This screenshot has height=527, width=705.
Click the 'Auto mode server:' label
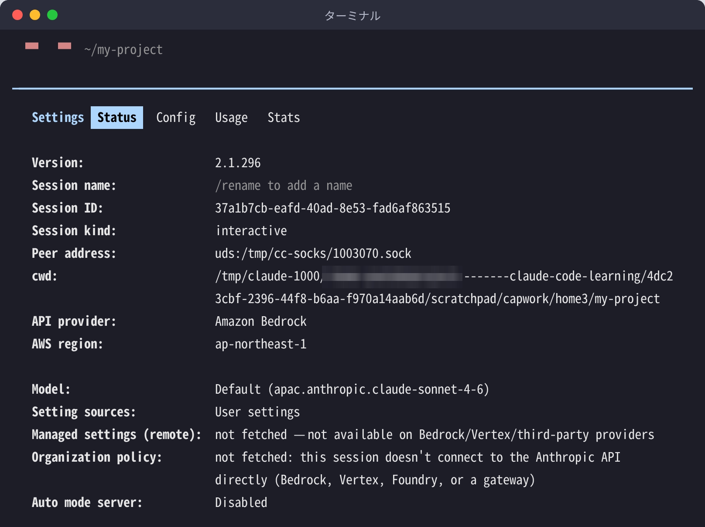click(x=87, y=503)
